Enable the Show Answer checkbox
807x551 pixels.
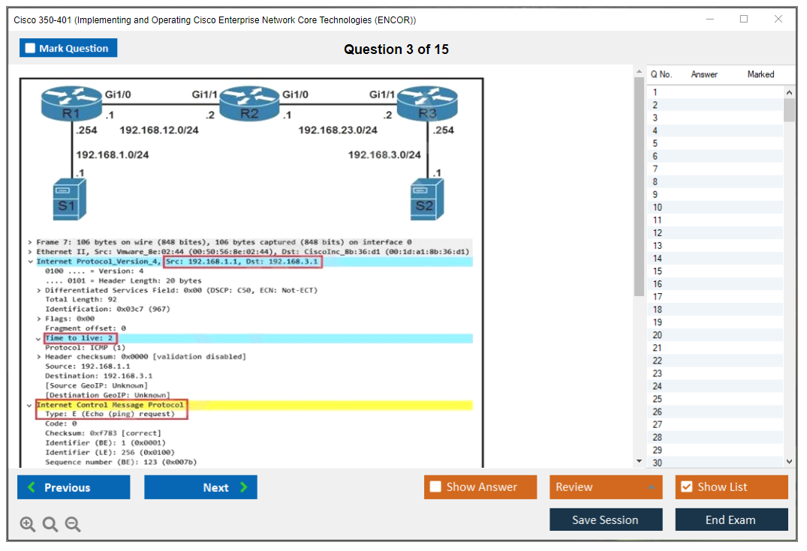[x=435, y=487]
